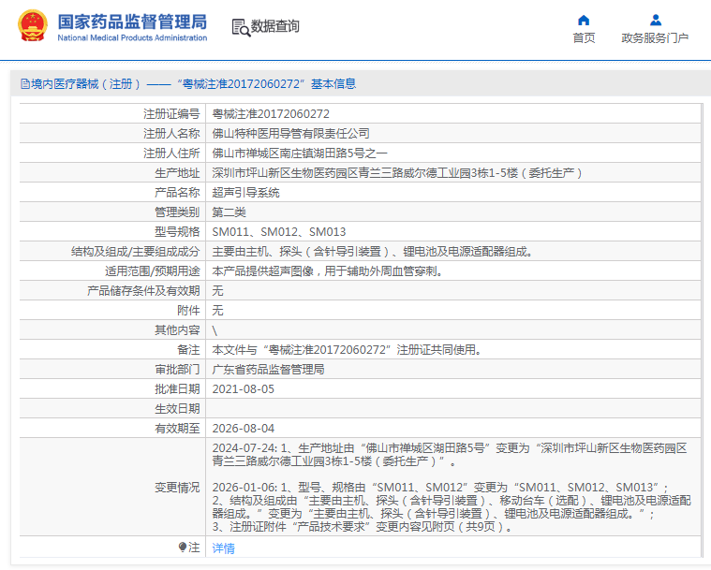This screenshot has width=711, height=570.
Task: Click management category value 第二类
Action: (229, 212)
